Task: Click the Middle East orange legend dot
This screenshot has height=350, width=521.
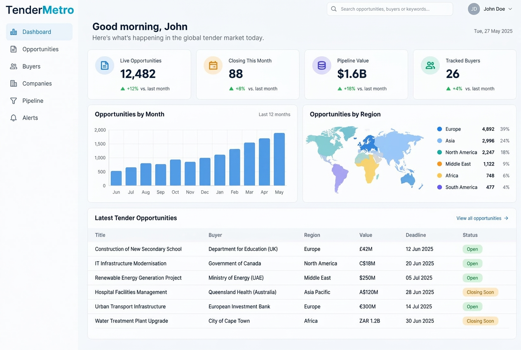Action: (x=439, y=164)
